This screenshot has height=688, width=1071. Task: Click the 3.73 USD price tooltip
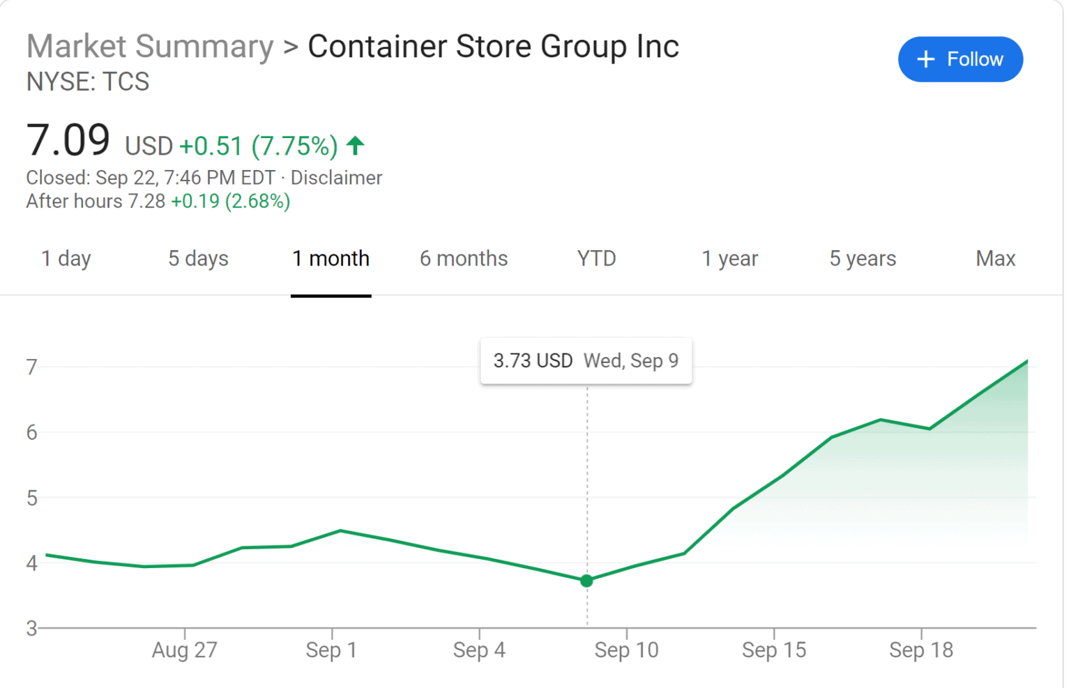[x=586, y=361]
